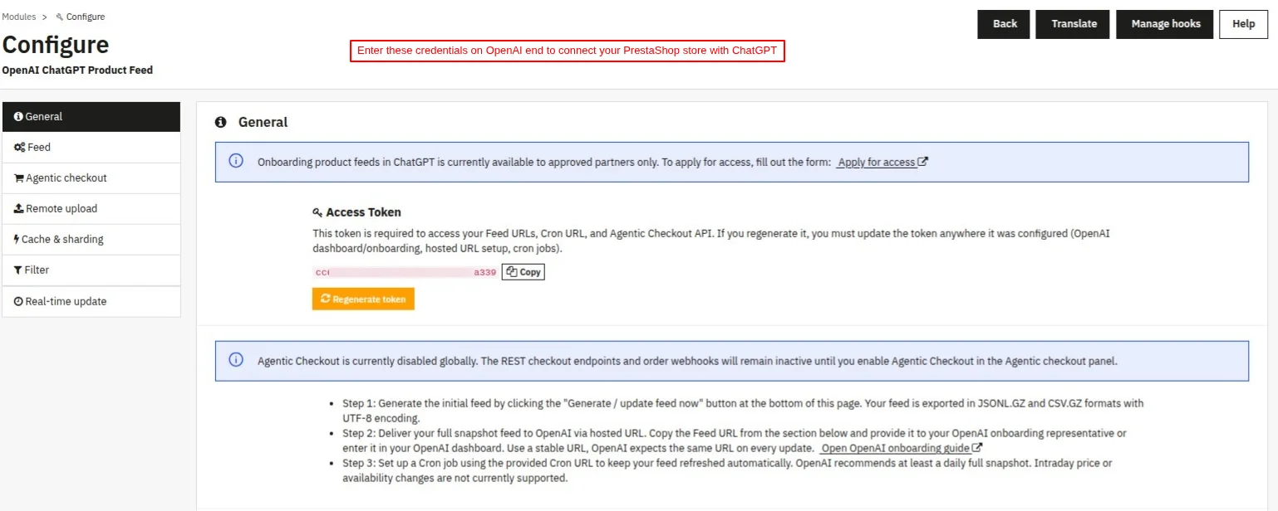Click the clock icon on Real-time update
This screenshot has height=511, width=1278.
pyautogui.click(x=18, y=302)
